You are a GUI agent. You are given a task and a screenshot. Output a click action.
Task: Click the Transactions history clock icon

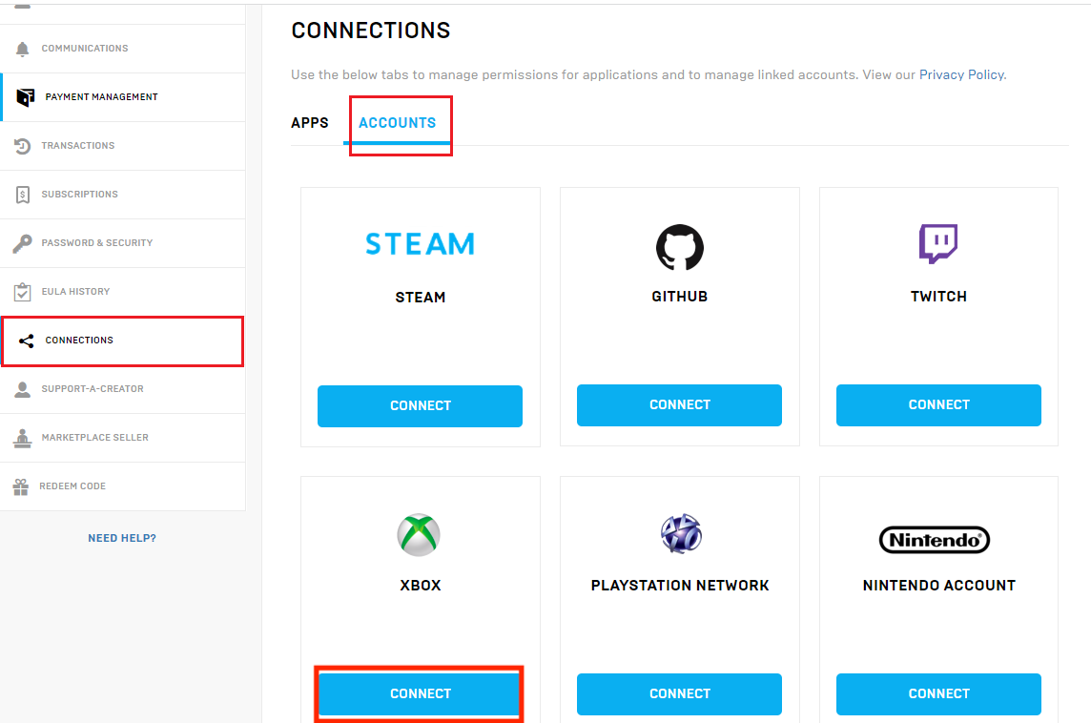point(22,146)
